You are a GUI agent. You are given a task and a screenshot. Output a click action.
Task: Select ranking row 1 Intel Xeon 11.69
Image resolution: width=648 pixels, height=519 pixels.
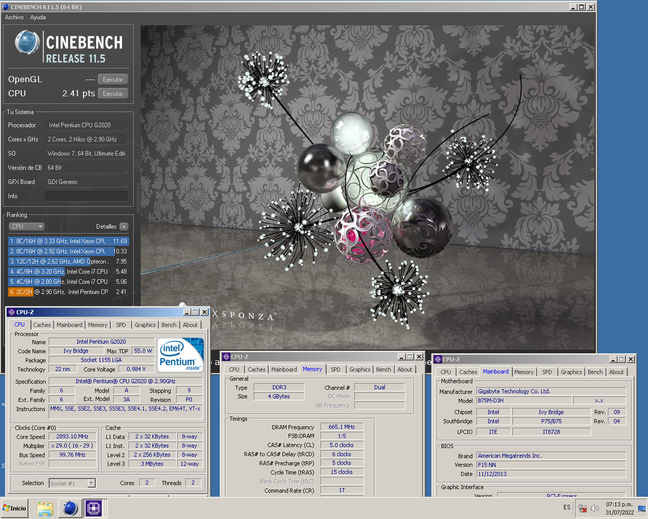point(68,241)
